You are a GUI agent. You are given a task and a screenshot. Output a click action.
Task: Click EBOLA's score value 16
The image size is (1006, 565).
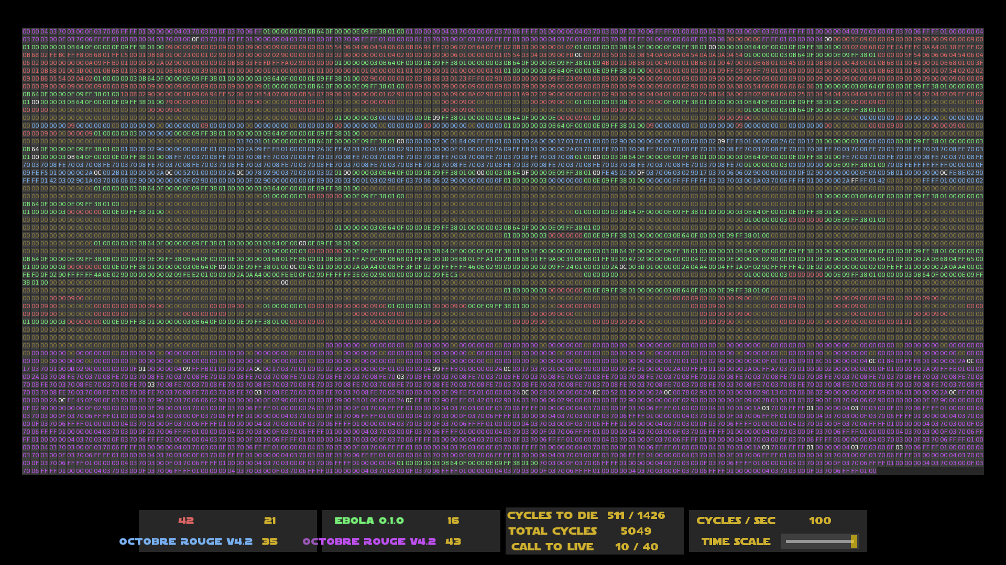point(453,521)
